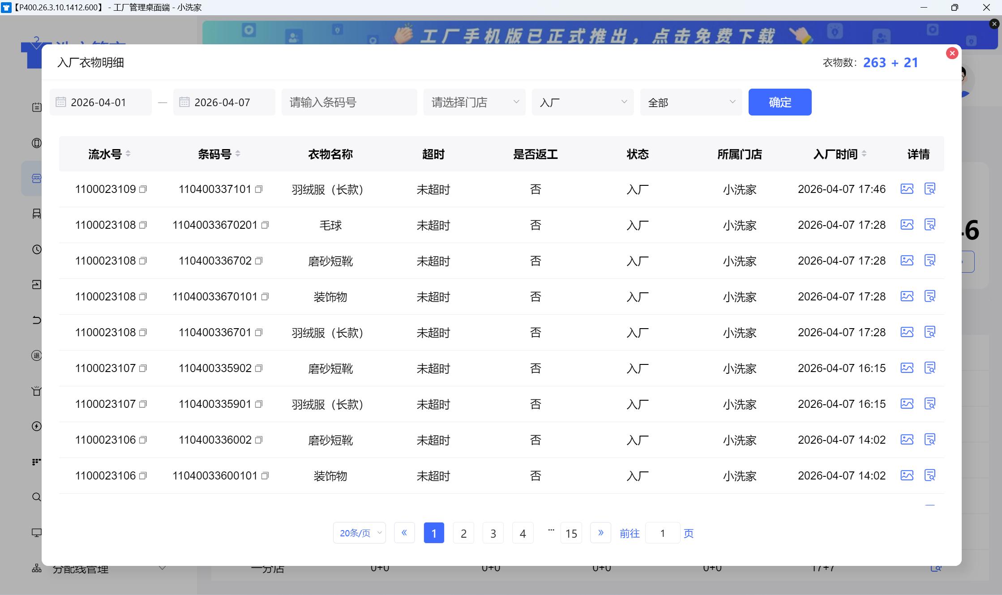Sort by 流水号 column
This screenshot has height=595, width=1002.
[128, 154]
